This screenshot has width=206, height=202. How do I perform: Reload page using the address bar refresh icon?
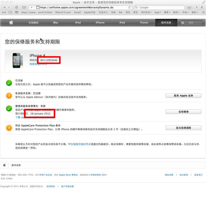point(130,7)
